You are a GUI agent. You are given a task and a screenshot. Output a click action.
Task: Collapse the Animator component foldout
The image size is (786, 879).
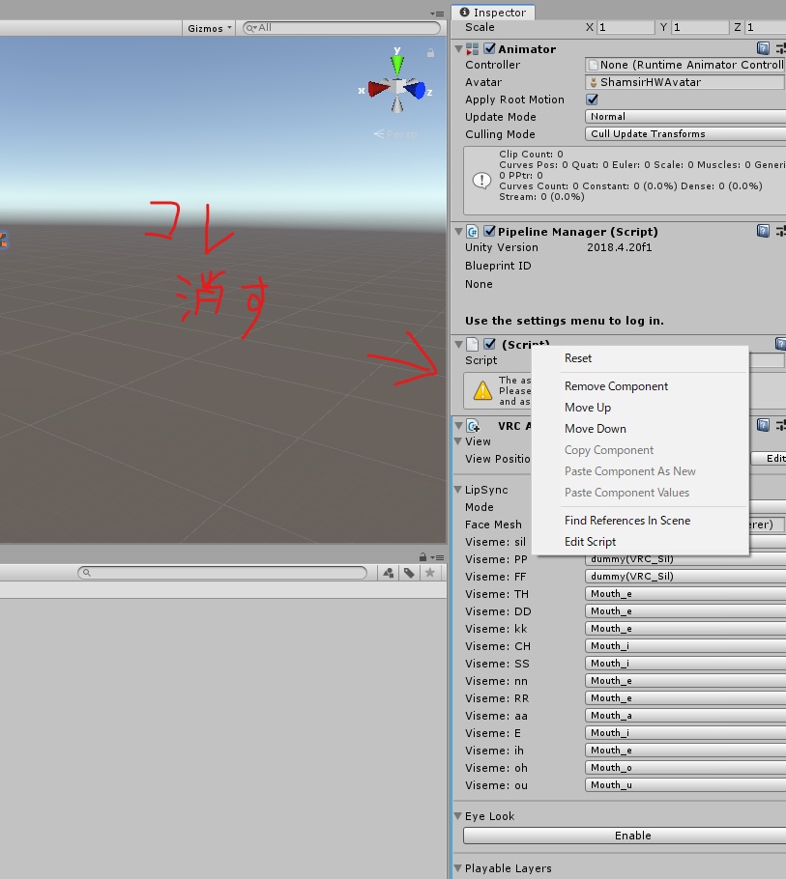[x=459, y=49]
